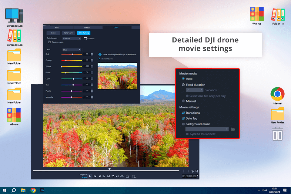Viewport: 291px width, 194px height.
Task: Open the background music folder icon
Action: pyautogui.click(x=233, y=129)
